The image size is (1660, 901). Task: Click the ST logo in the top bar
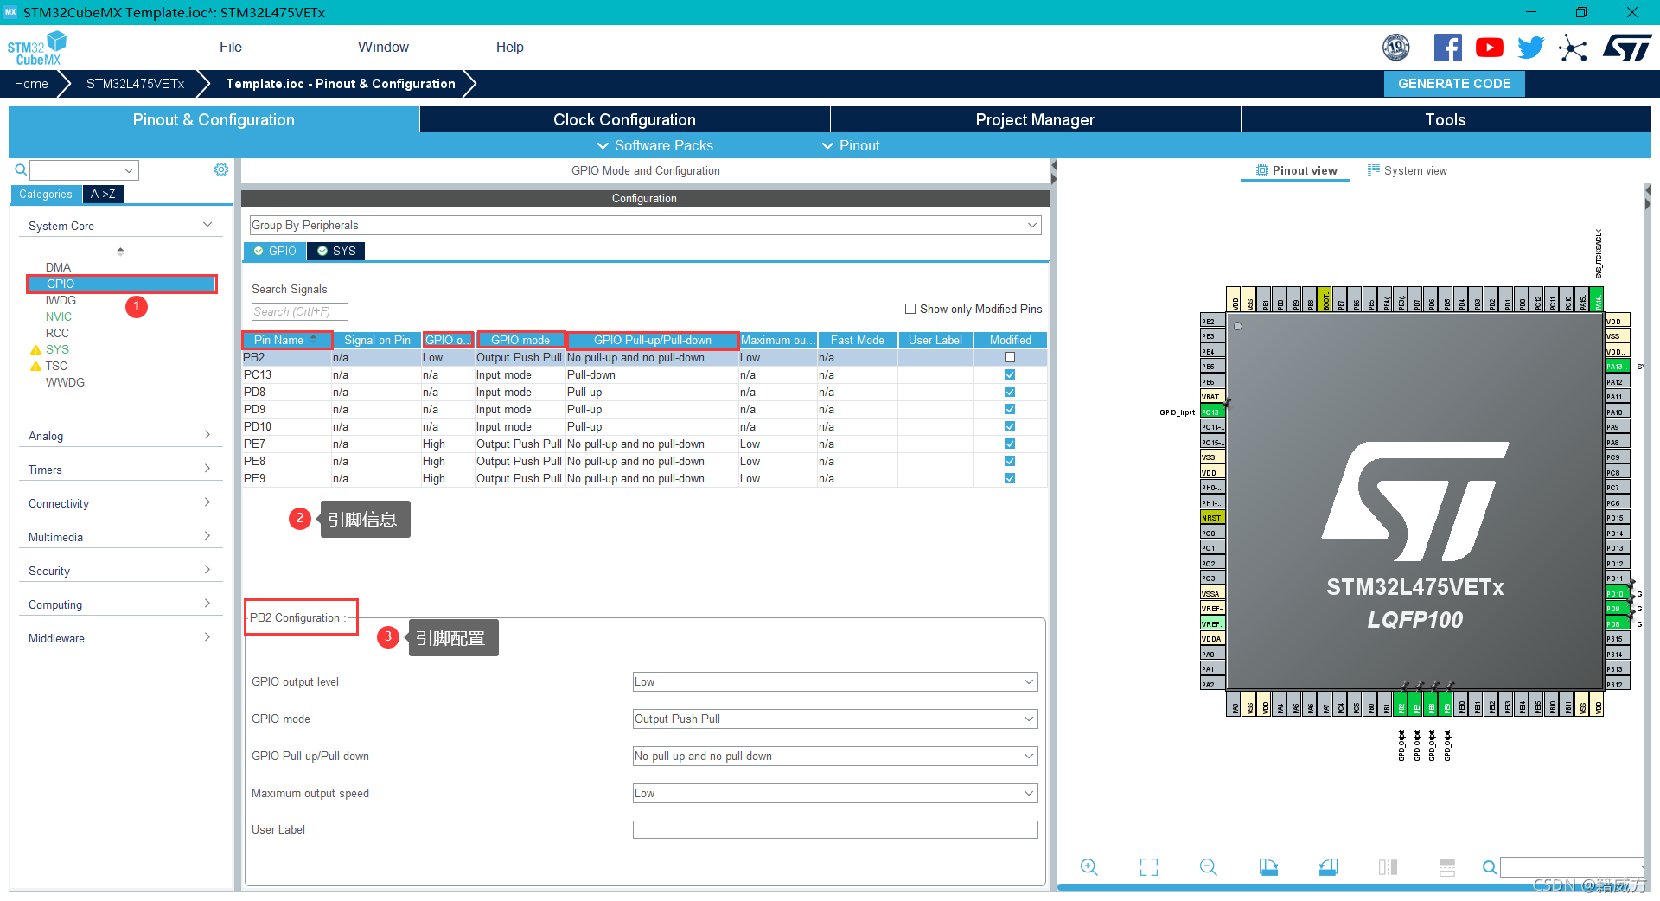pyautogui.click(x=1627, y=48)
